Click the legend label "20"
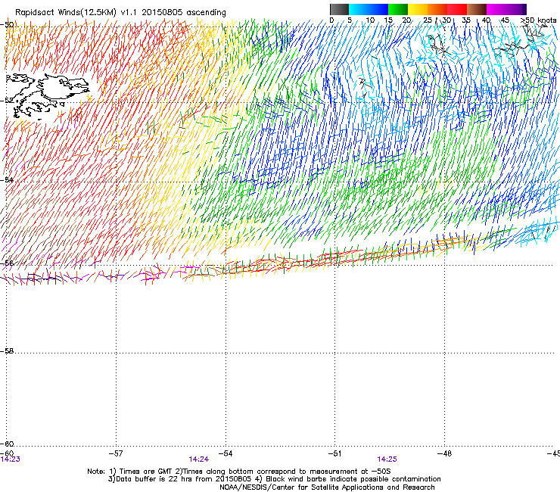Viewport: 560px width, 492px height. [x=406, y=20]
